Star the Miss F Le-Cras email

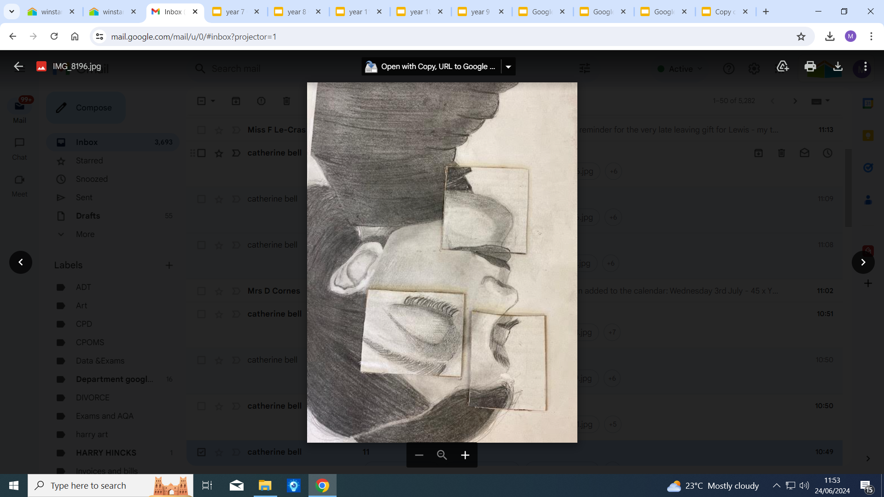tap(219, 130)
